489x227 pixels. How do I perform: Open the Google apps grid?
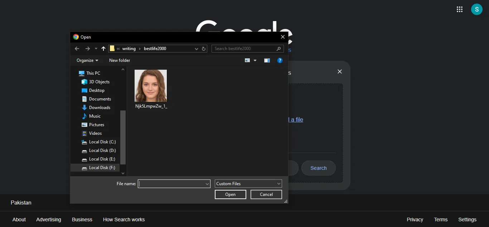point(460,9)
